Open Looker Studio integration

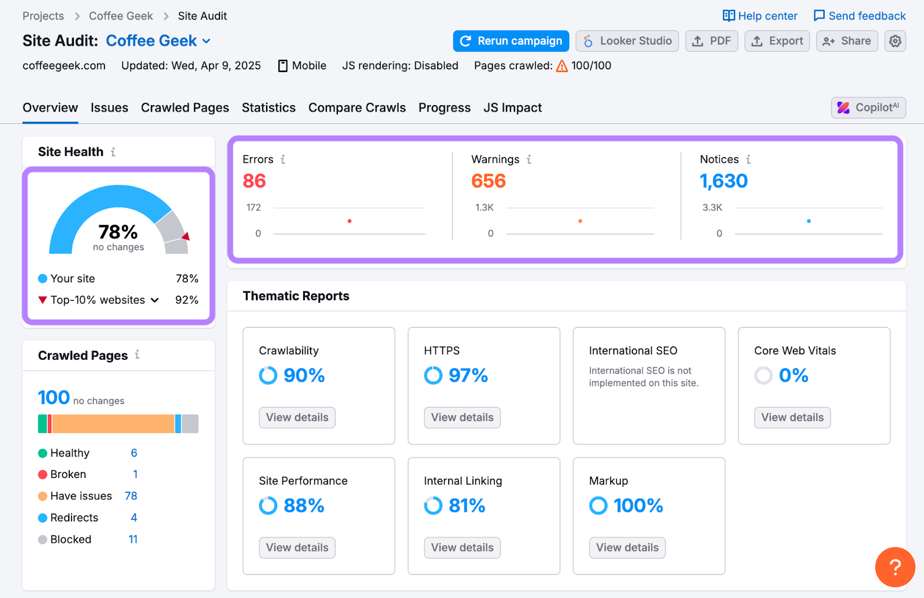pos(627,41)
